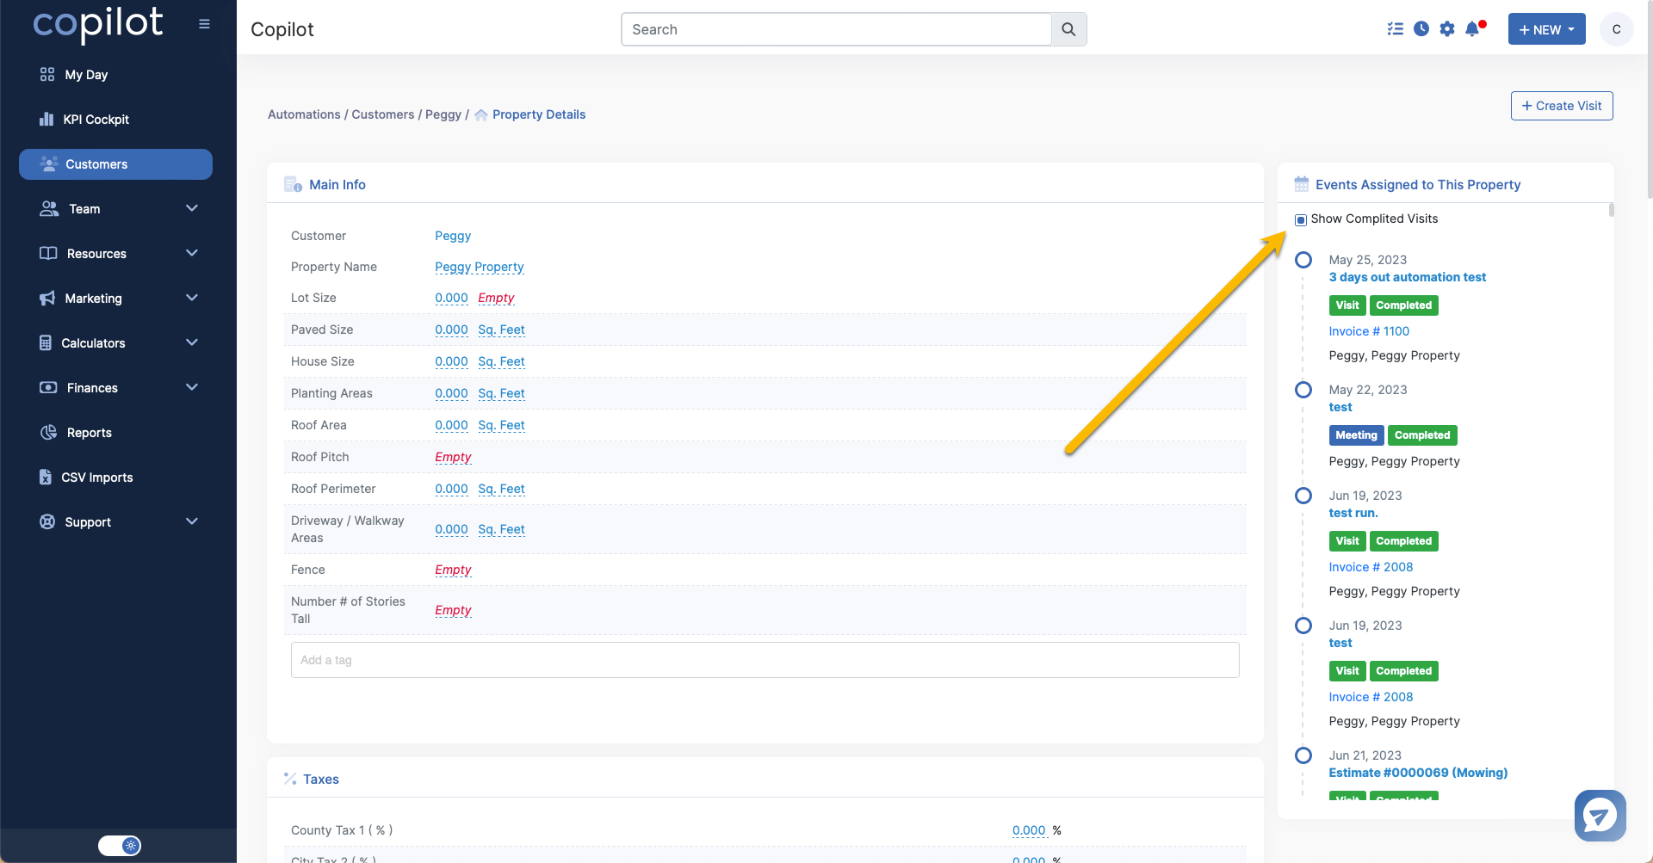Image resolution: width=1653 pixels, height=863 pixels.
Task: Edit the Fence Empty value
Action: (453, 570)
